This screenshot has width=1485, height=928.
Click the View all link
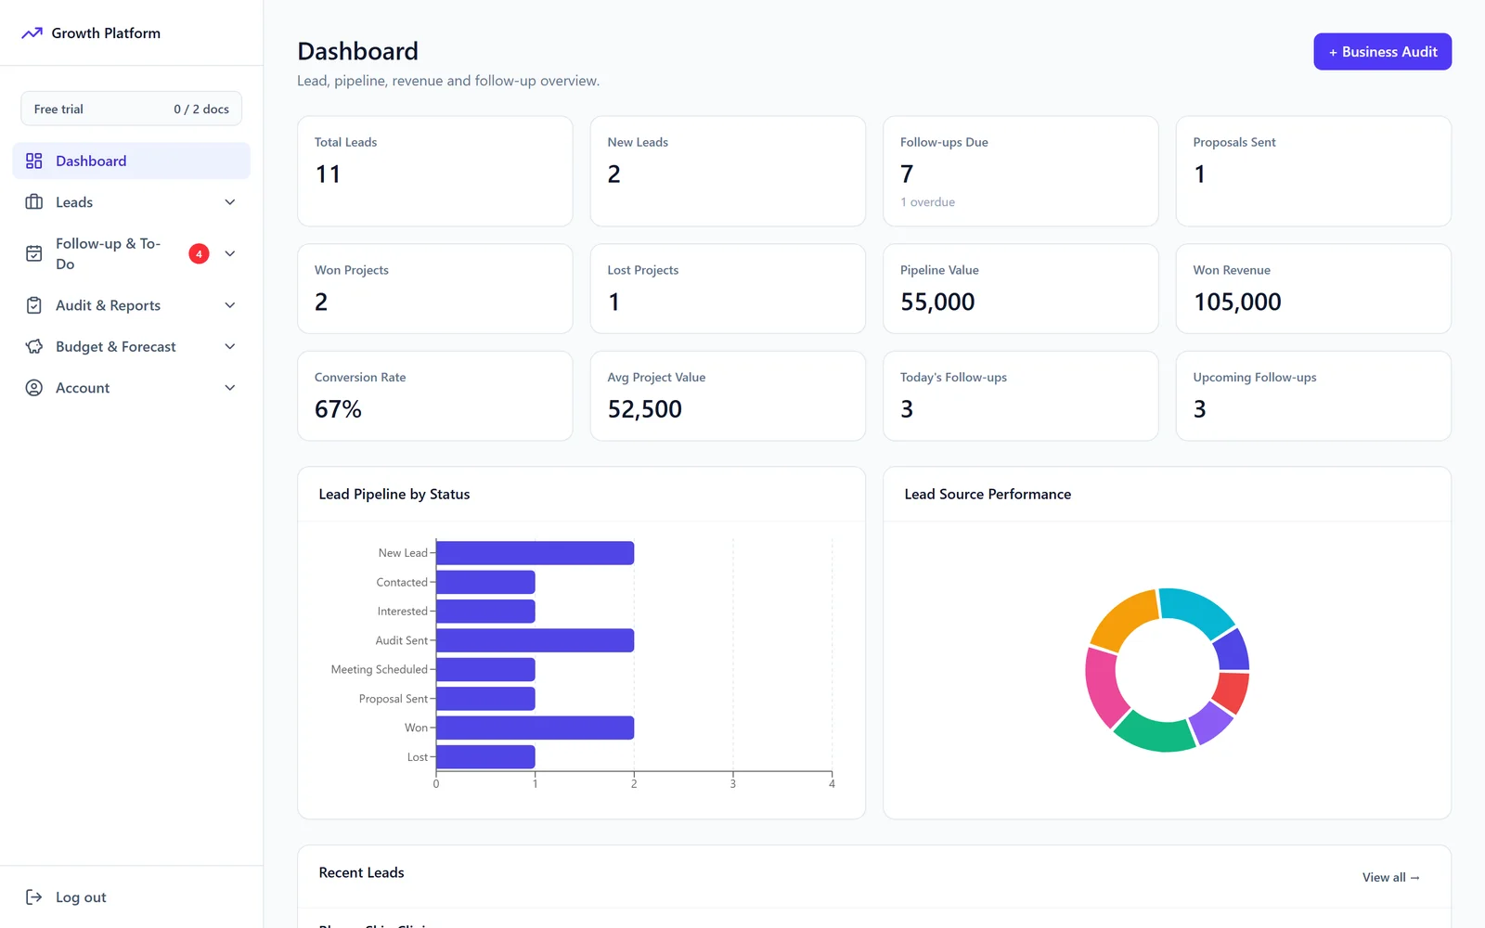(1390, 877)
